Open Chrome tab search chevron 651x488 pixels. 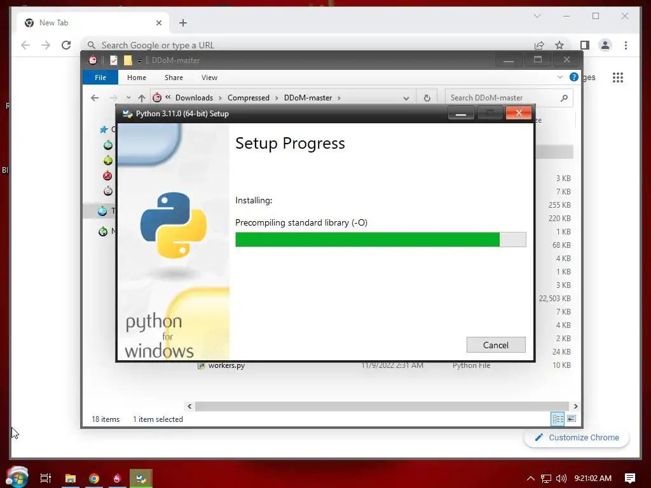coord(537,16)
